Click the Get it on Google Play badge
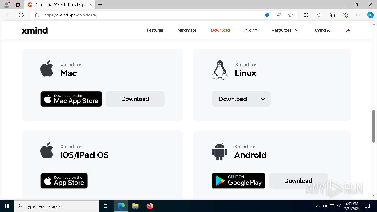This screenshot has height=212, width=377. click(x=239, y=181)
